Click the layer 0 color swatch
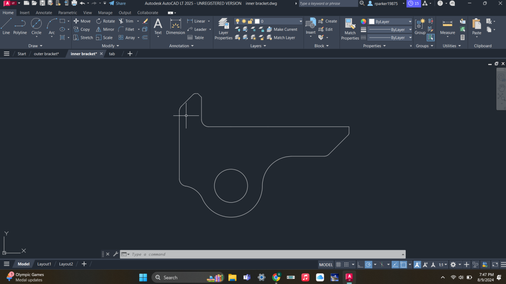The height and width of the screenshot is (284, 506). coord(257,21)
